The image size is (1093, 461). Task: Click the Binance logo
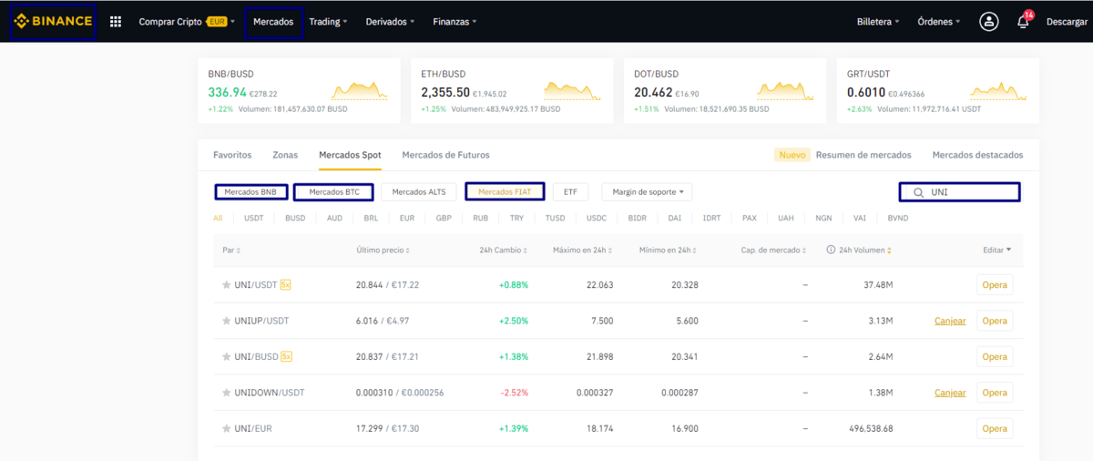(52, 22)
